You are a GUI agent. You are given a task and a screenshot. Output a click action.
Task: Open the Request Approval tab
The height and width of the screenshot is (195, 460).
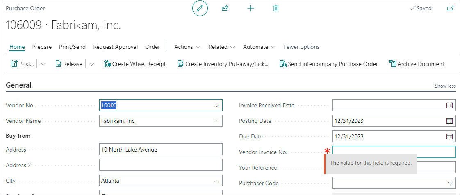(116, 47)
